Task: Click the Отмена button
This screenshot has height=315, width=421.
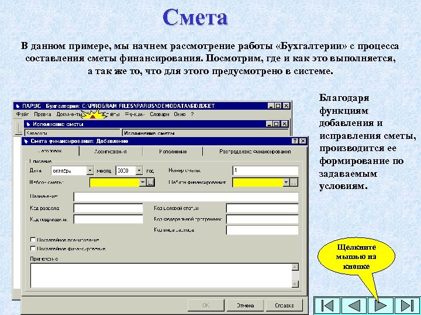Action: [x=245, y=305]
